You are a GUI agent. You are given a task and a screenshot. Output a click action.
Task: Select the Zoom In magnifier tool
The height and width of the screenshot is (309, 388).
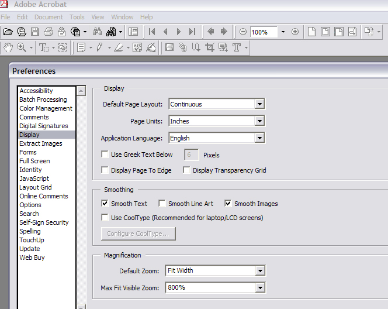coord(22,47)
